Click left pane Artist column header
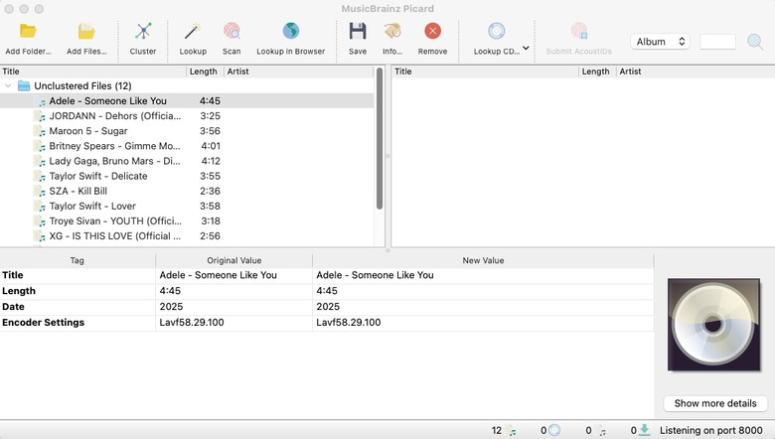Image resolution: width=775 pixels, height=439 pixels. pos(298,72)
